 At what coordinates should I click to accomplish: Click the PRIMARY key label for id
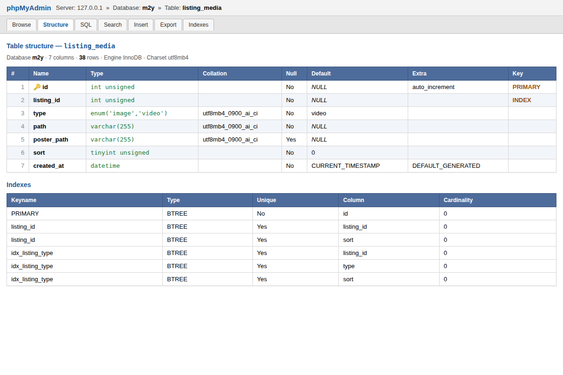point(526,87)
